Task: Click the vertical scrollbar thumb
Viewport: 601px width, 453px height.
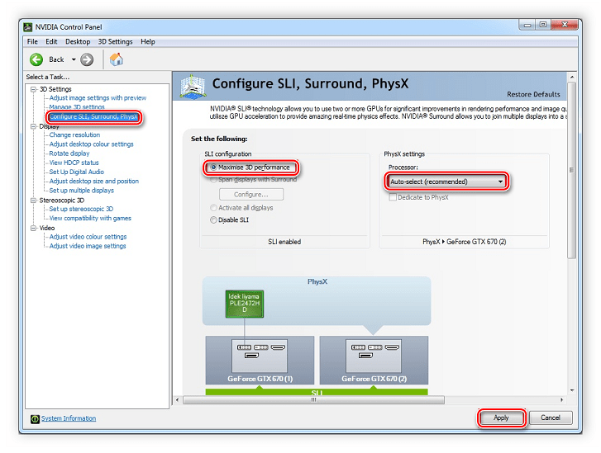Action: tap(571, 170)
